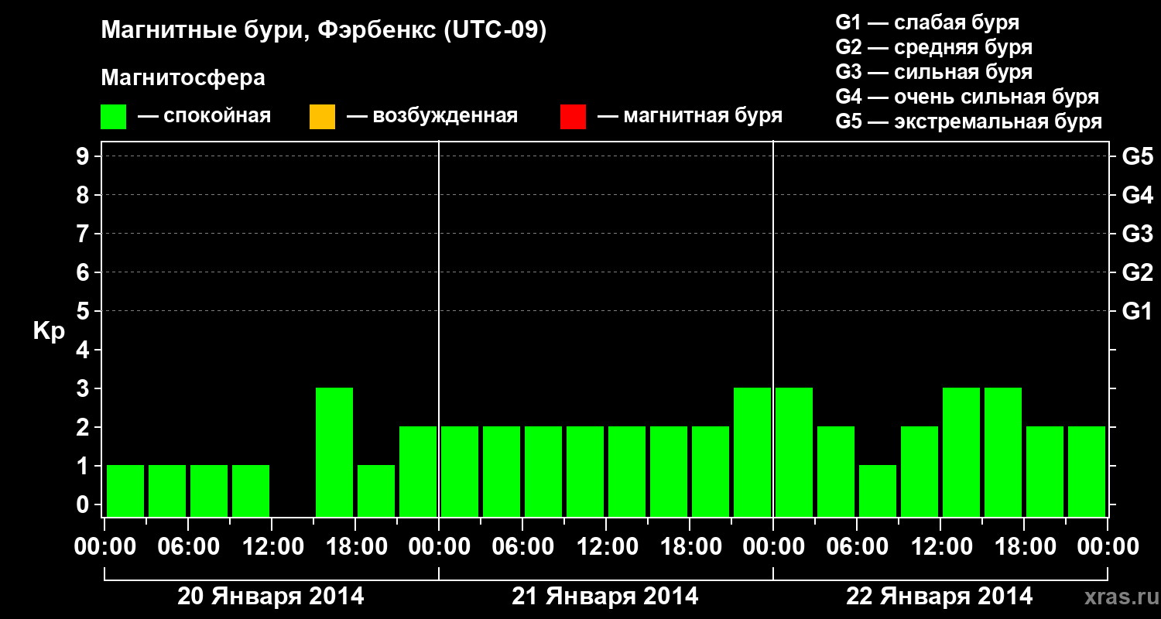
Task: Click the first '00:00' label on time axis
Action: point(104,547)
